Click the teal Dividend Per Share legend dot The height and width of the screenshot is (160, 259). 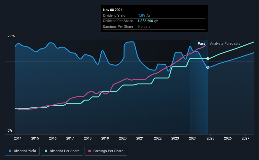tap(46, 151)
